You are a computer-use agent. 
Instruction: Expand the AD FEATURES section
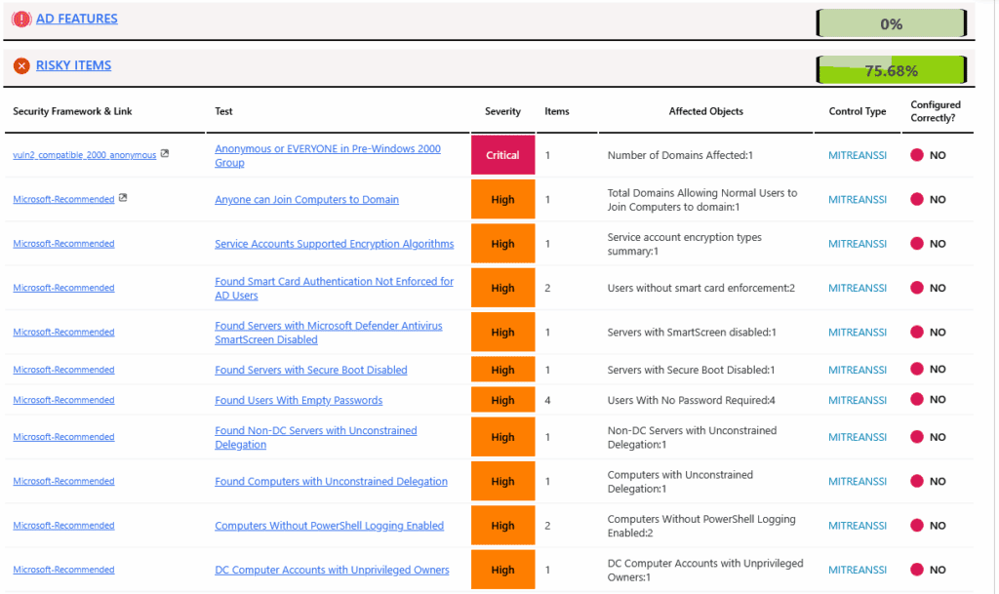[x=77, y=18]
